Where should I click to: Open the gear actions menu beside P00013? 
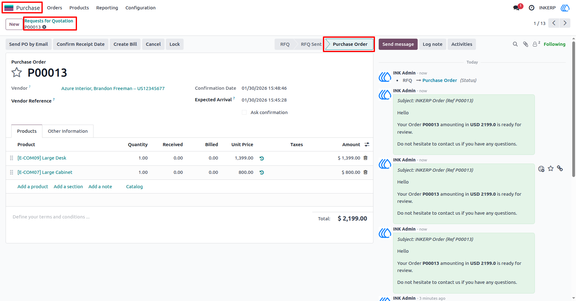pyautogui.click(x=44, y=27)
